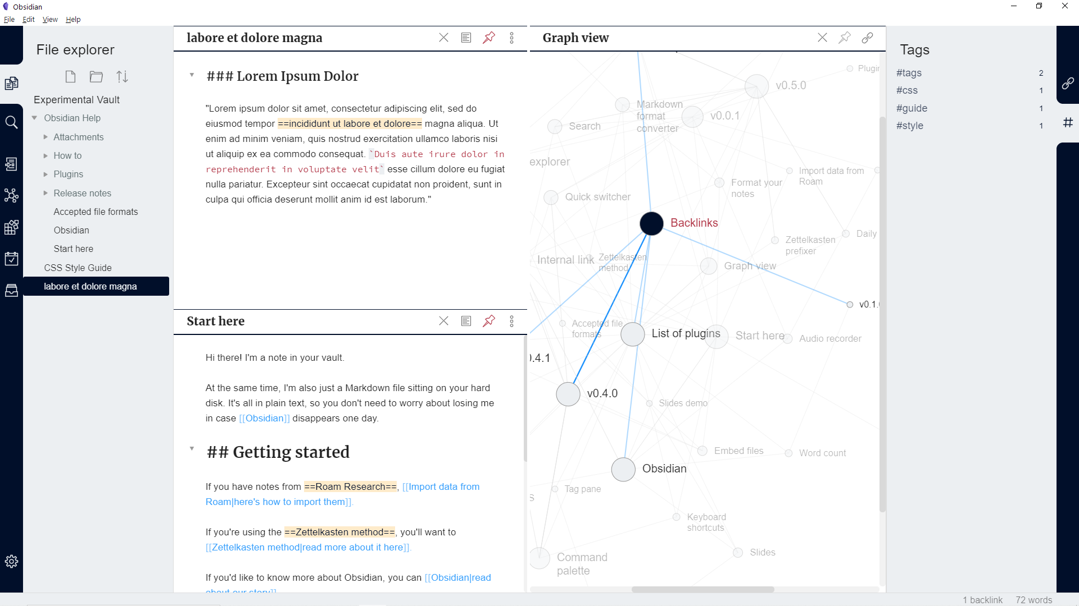The height and width of the screenshot is (606, 1079).
Task: Open today's daily note ribbon icon
Action: pyautogui.click(x=11, y=259)
